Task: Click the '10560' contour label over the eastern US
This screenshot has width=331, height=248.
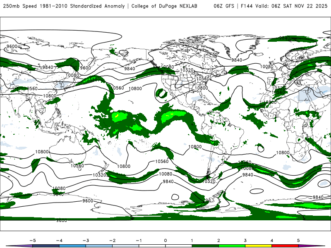Action: pos(203,79)
